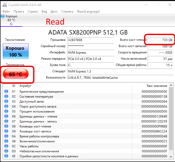Click status orb of row 03 Доступный запас
The width and height of the screenshot is (175, 162).
(x=6, y=101)
